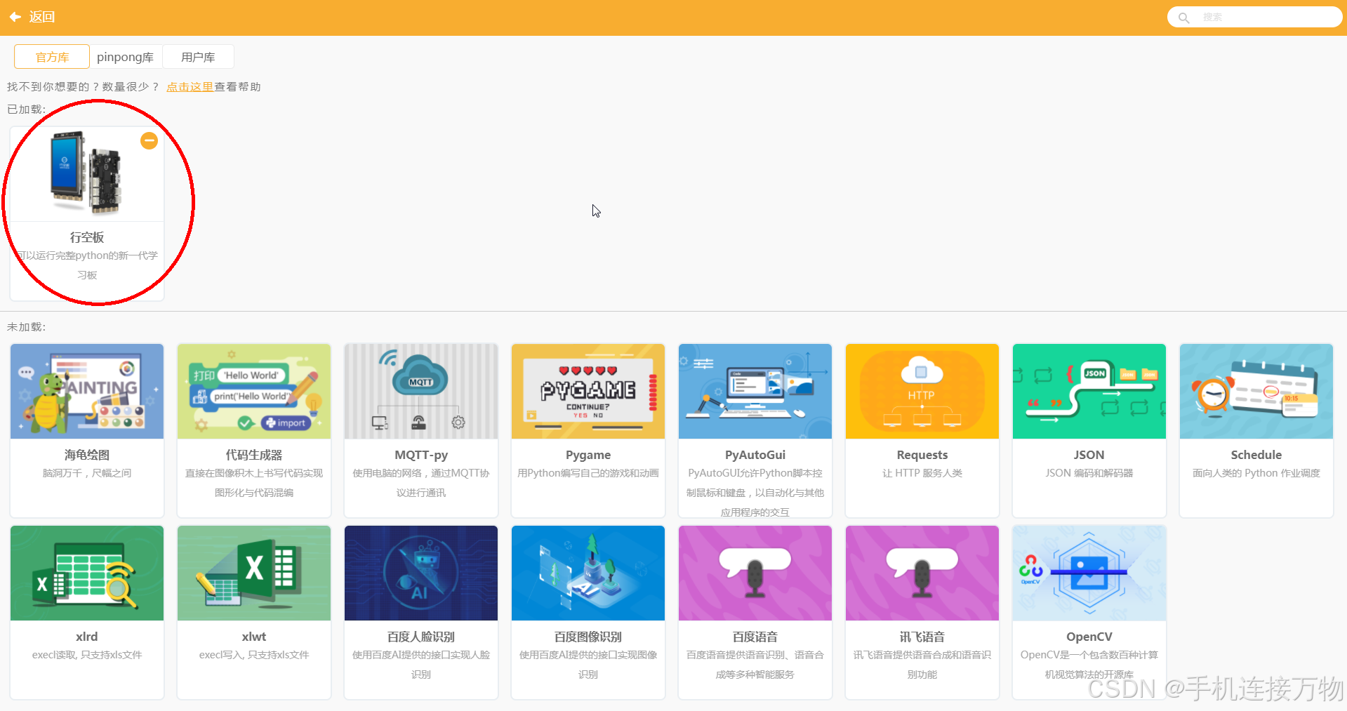
Task: Load the Requests HTTP library thumbnail
Action: click(922, 391)
